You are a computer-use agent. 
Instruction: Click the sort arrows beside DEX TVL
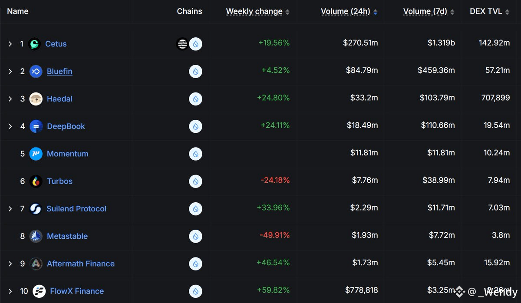tap(507, 12)
